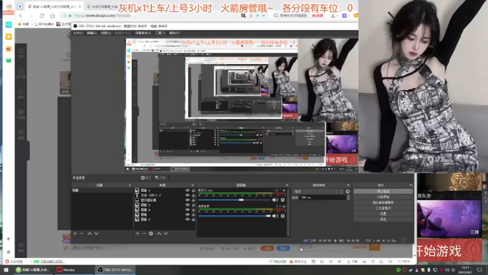Pop out the Scenes dock panel
488x275 pixels.
point(130,185)
